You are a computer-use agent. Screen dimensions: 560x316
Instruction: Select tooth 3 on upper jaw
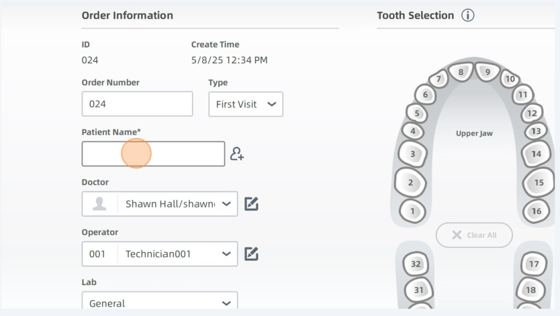pos(412,154)
